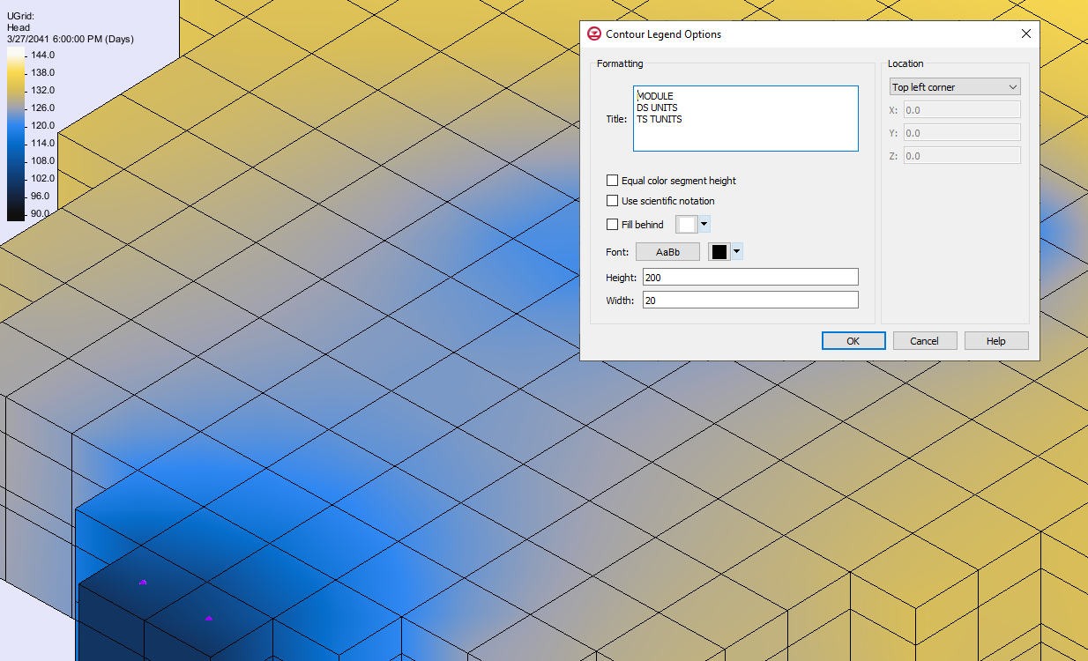Click the Contour Legend Options dialog icon

(594, 34)
